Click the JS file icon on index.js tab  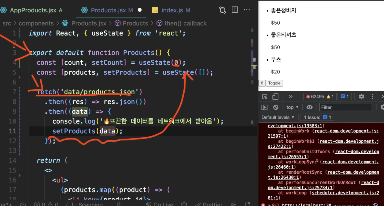pos(155,10)
